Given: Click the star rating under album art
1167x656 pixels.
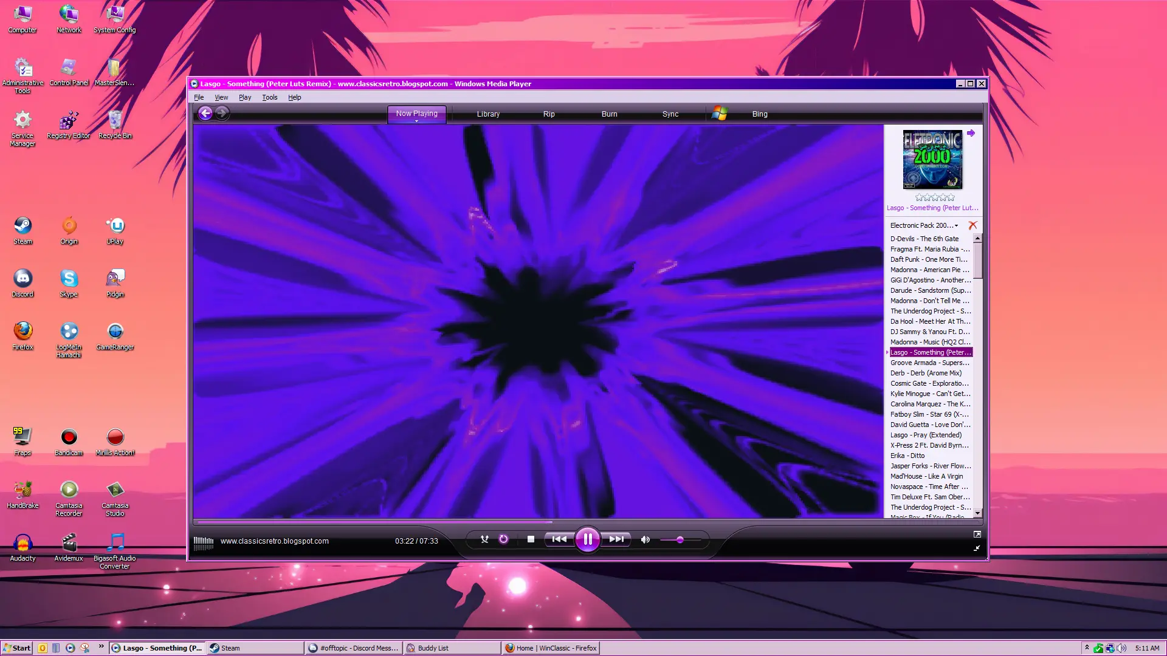Looking at the screenshot, I should point(935,198).
